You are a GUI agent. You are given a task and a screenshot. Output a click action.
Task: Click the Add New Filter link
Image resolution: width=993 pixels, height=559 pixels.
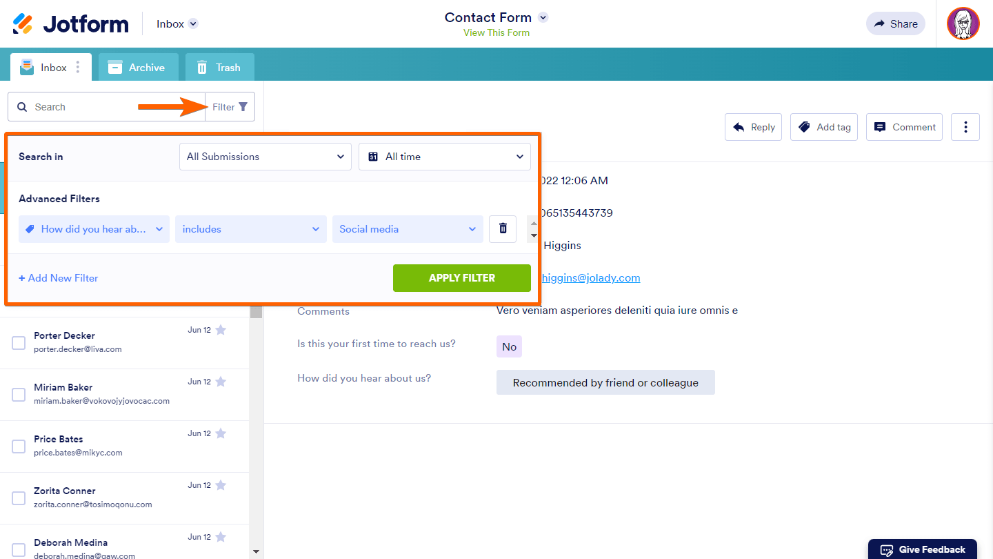[59, 278]
